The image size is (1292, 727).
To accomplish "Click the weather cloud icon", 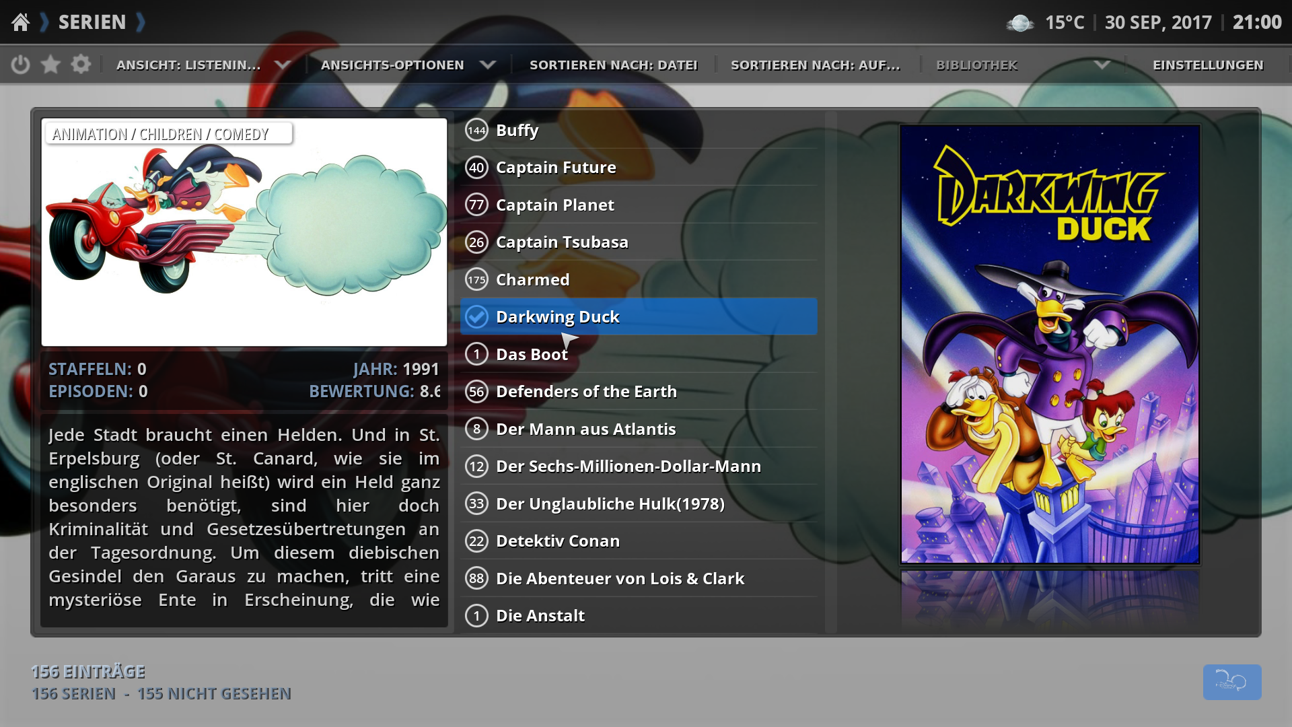I will (x=1020, y=23).
